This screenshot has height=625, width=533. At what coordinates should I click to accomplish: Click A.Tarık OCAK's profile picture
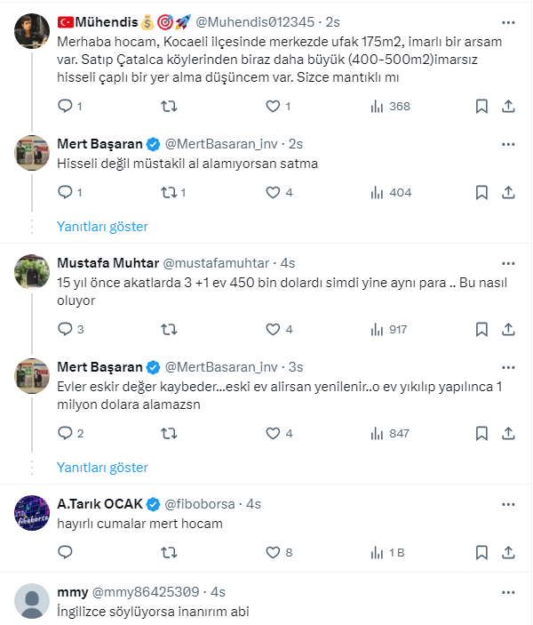tap(32, 513)
